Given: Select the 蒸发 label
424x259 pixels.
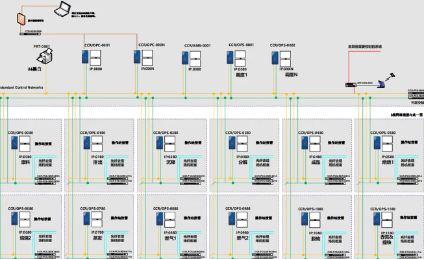Looking at the screenshot, I should [x=97, y=238].
